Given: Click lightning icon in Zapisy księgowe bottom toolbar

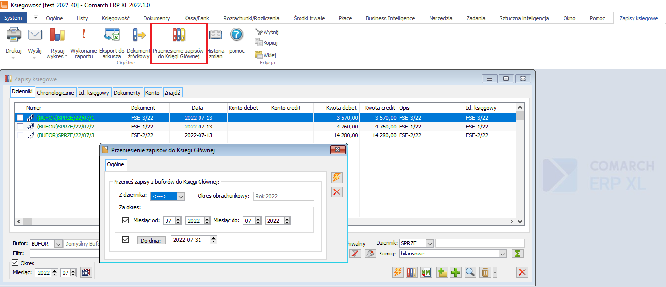Looking at the screenshot, I should (398, 272).
